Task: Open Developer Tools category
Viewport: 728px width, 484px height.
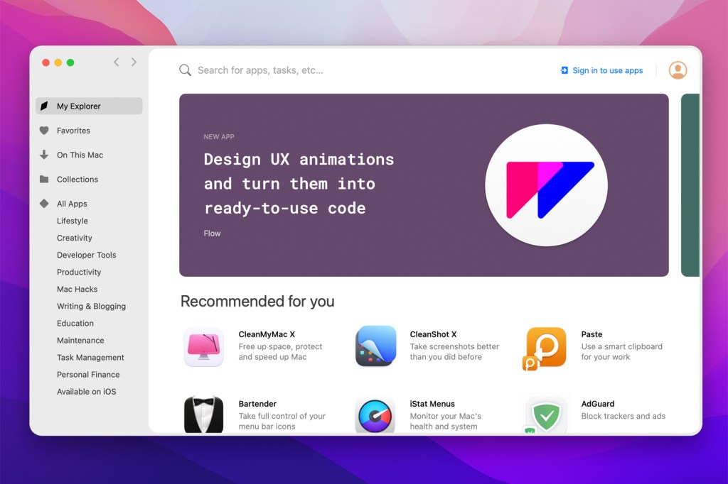Action: click(86, 255)
